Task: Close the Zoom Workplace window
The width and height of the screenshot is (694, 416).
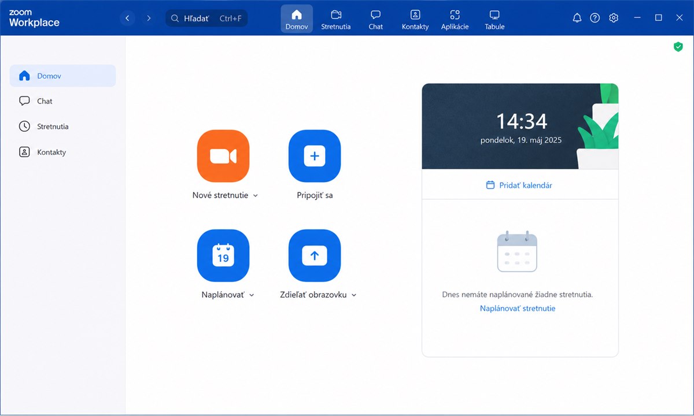Action: pyautogui.click(x=680, y=18)
